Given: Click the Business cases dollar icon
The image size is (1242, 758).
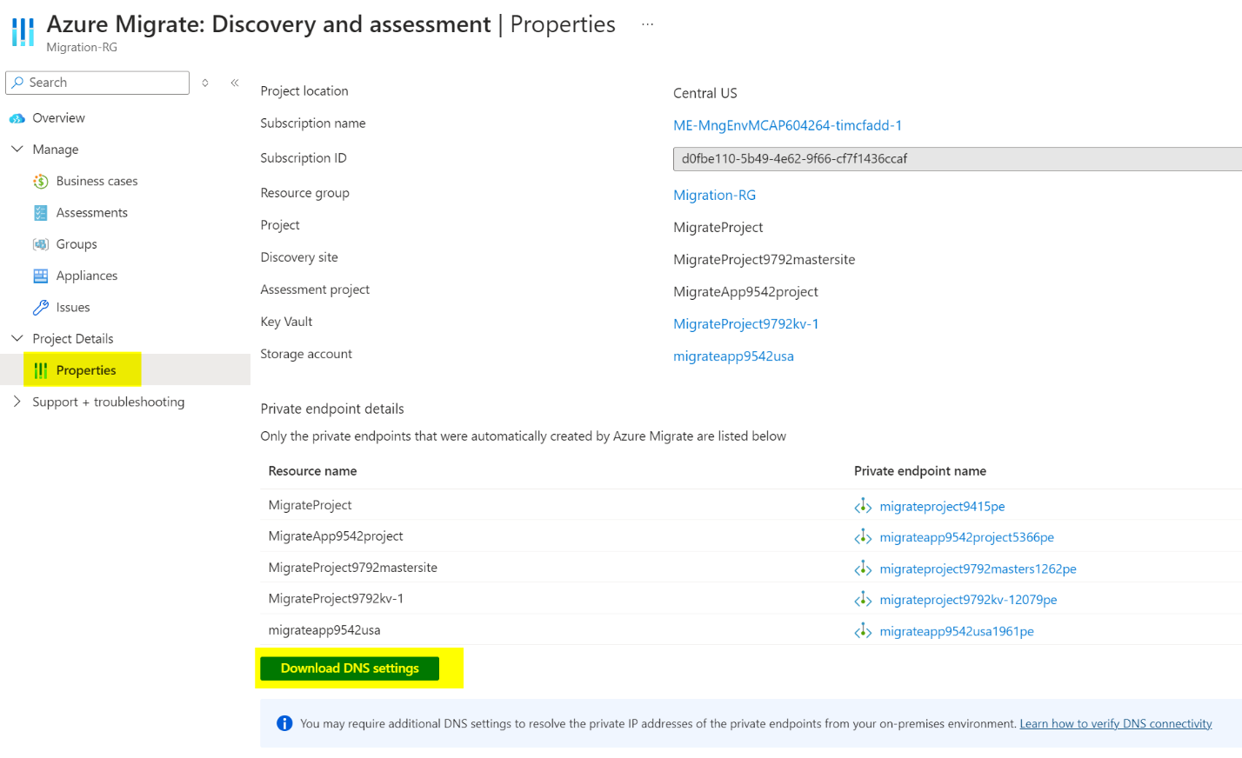Looking at the screenshot, I should pos(41,182).
